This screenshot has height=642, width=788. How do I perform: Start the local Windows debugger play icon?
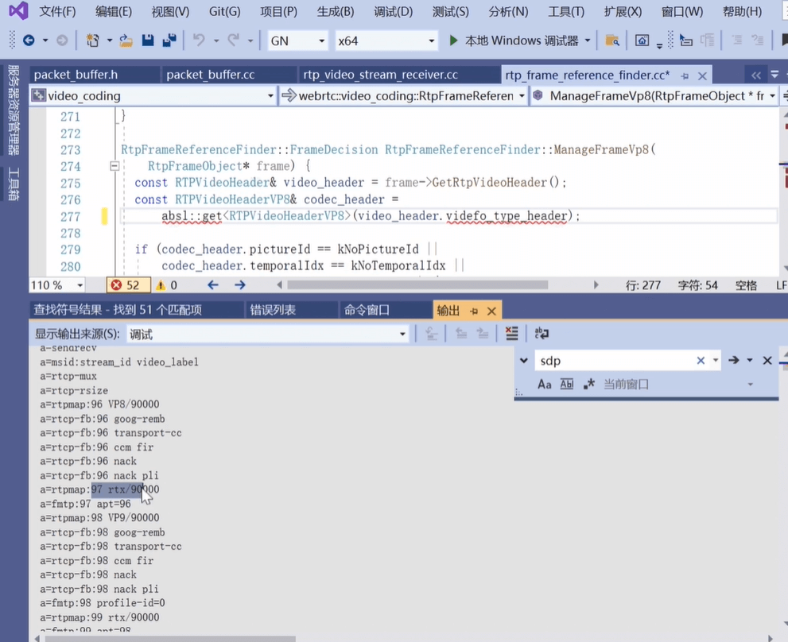click(x=453, y=41)
